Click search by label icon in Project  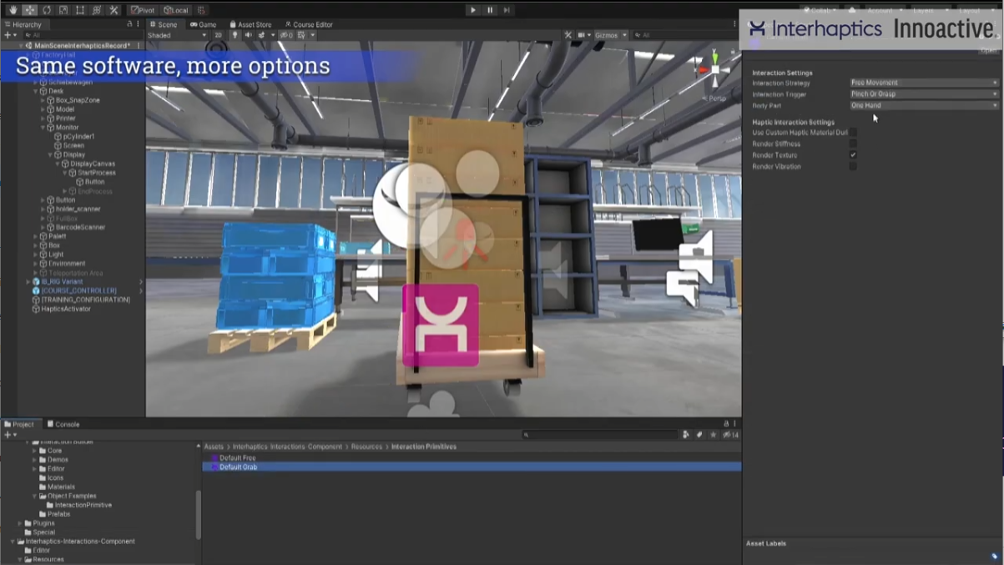[699, 435]
